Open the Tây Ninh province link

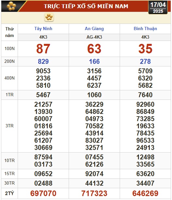pyautogui.click(x=43, y=28)
